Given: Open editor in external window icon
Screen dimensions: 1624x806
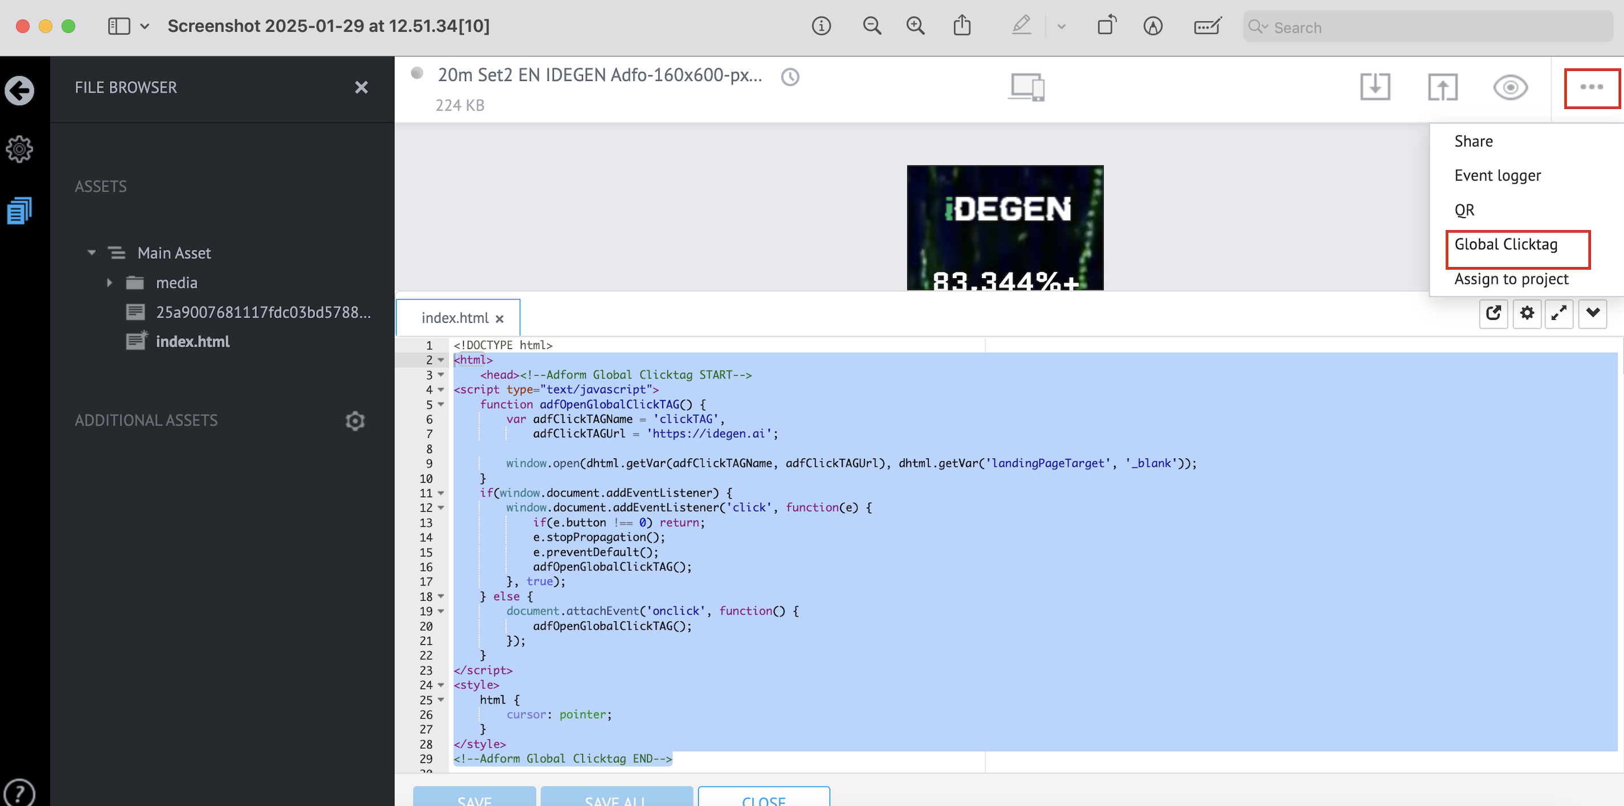Looking at the screenshot, I should (1493, 314).
